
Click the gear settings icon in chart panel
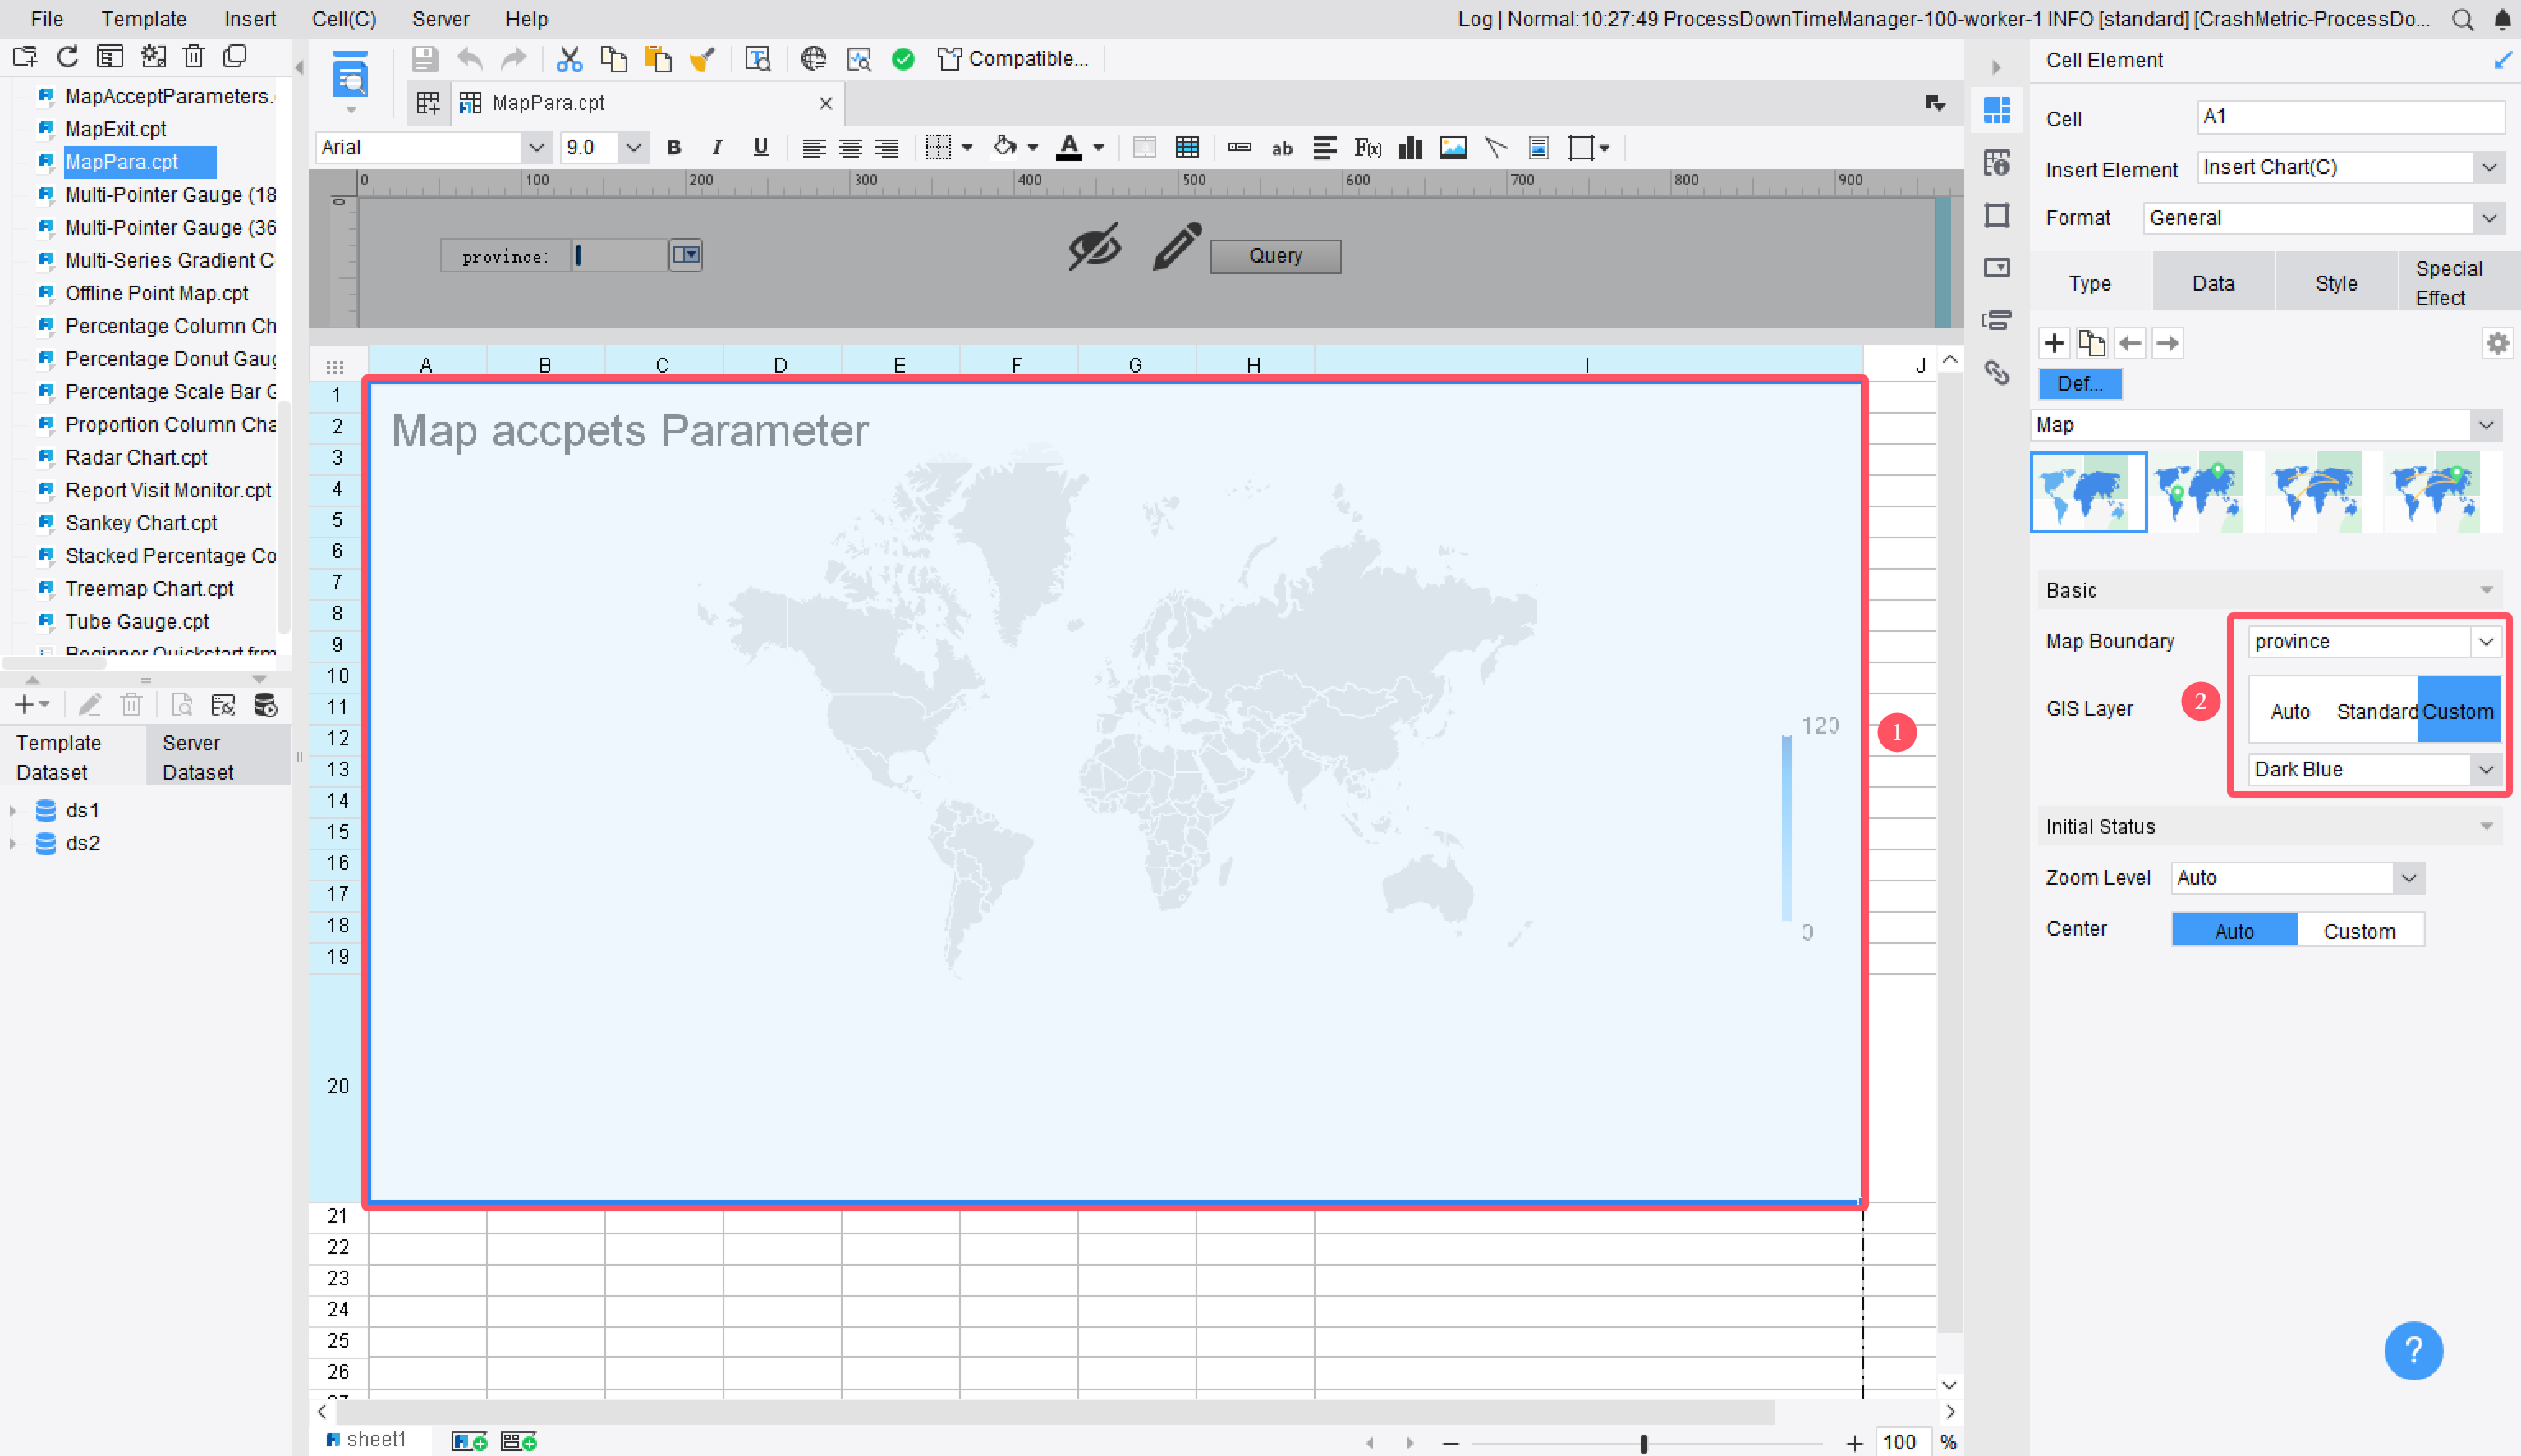[2497, 343]
